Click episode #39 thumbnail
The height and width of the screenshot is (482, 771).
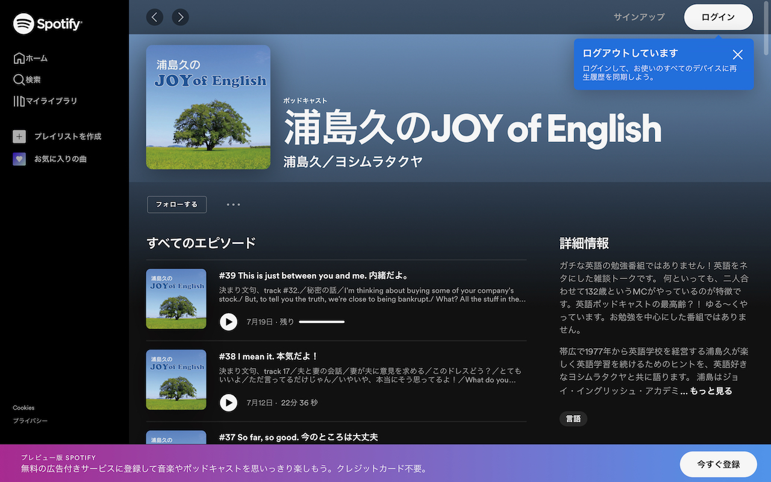[176, 299]
